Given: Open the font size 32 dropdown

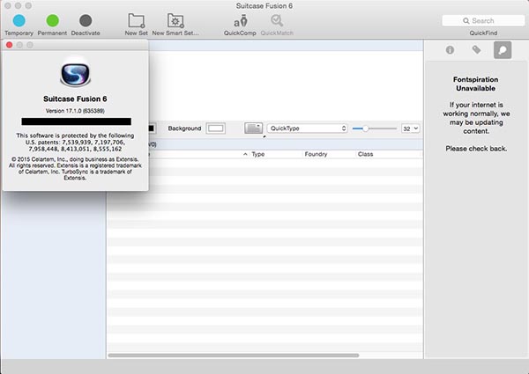Looking at the screenshot, I should (410, 128).
